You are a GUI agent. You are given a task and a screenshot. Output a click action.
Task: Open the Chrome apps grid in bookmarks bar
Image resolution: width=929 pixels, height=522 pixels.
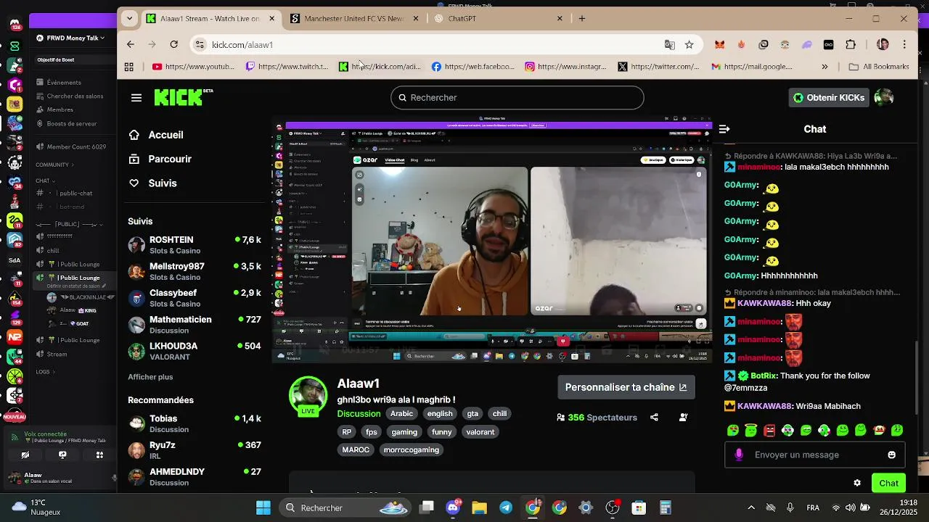click(x=128, y=67)
